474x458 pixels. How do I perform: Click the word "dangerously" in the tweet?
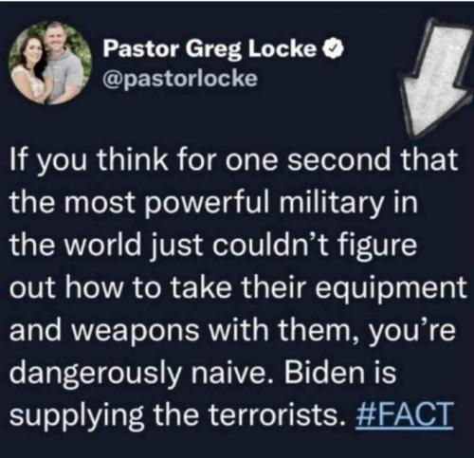[96, 375]
